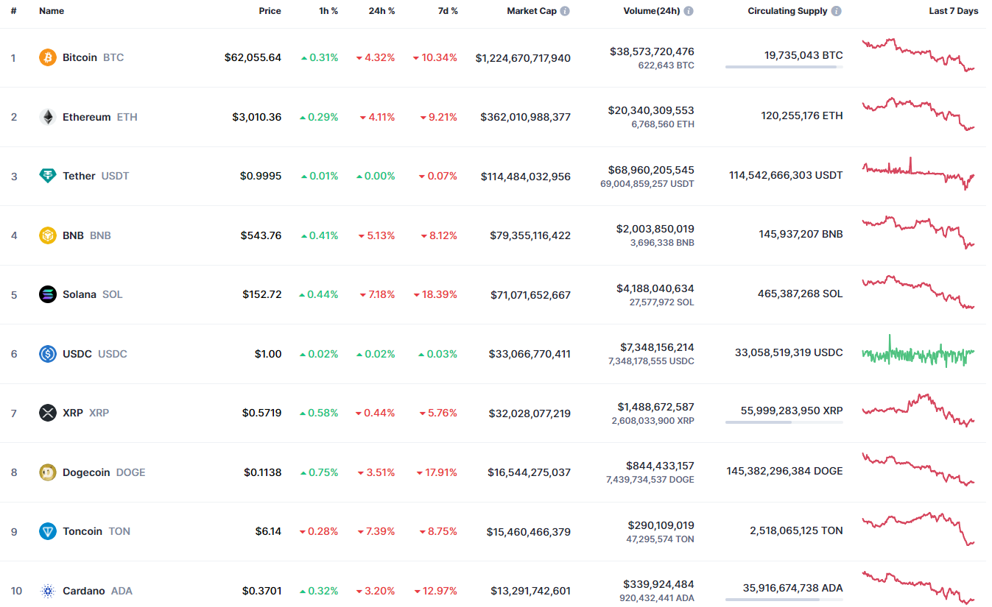Open the Cardano ADA coin page
The height and width of the screenshot is (607, 992).
84,591
